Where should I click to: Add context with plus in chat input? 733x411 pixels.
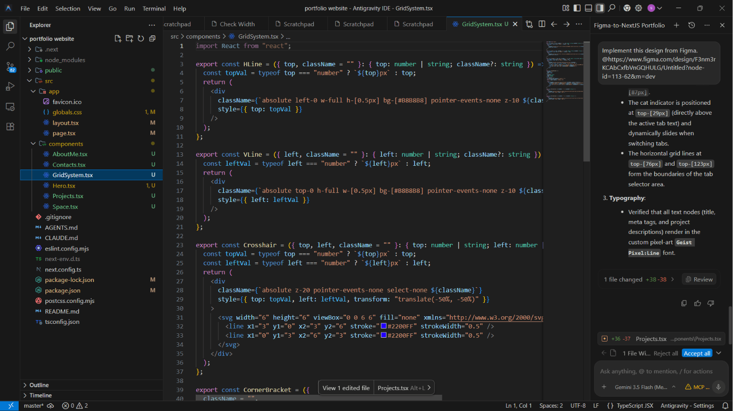tap(604, 387)
